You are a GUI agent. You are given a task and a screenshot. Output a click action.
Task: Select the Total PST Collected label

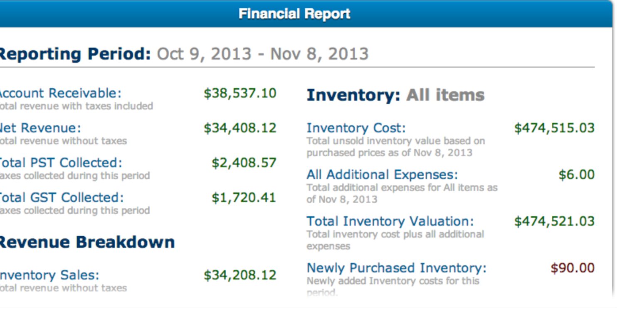coord(61,163)
